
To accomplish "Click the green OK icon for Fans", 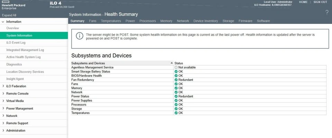I will pos(176,84).
